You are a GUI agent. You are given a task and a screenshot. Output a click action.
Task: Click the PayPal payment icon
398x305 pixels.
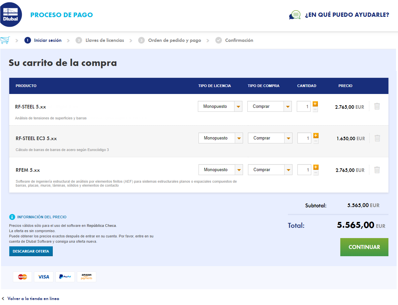pos(65,277)
